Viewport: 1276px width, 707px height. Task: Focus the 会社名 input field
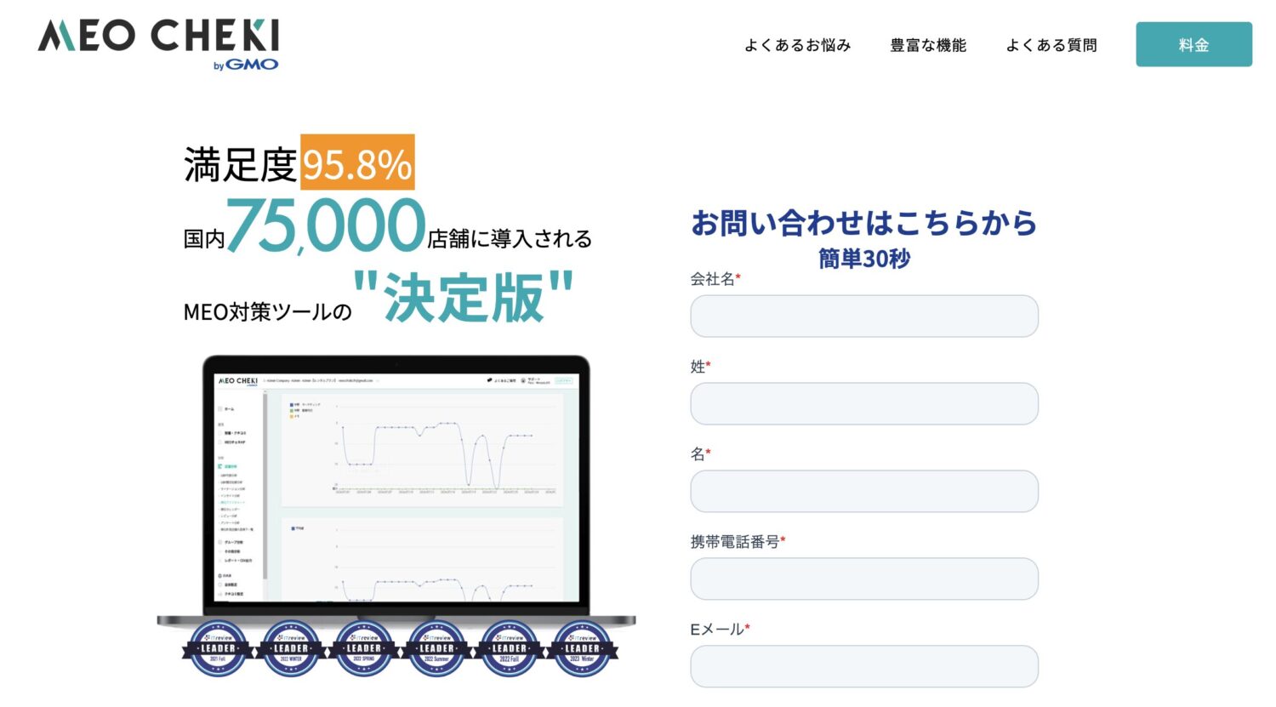[x=864, y=316]
